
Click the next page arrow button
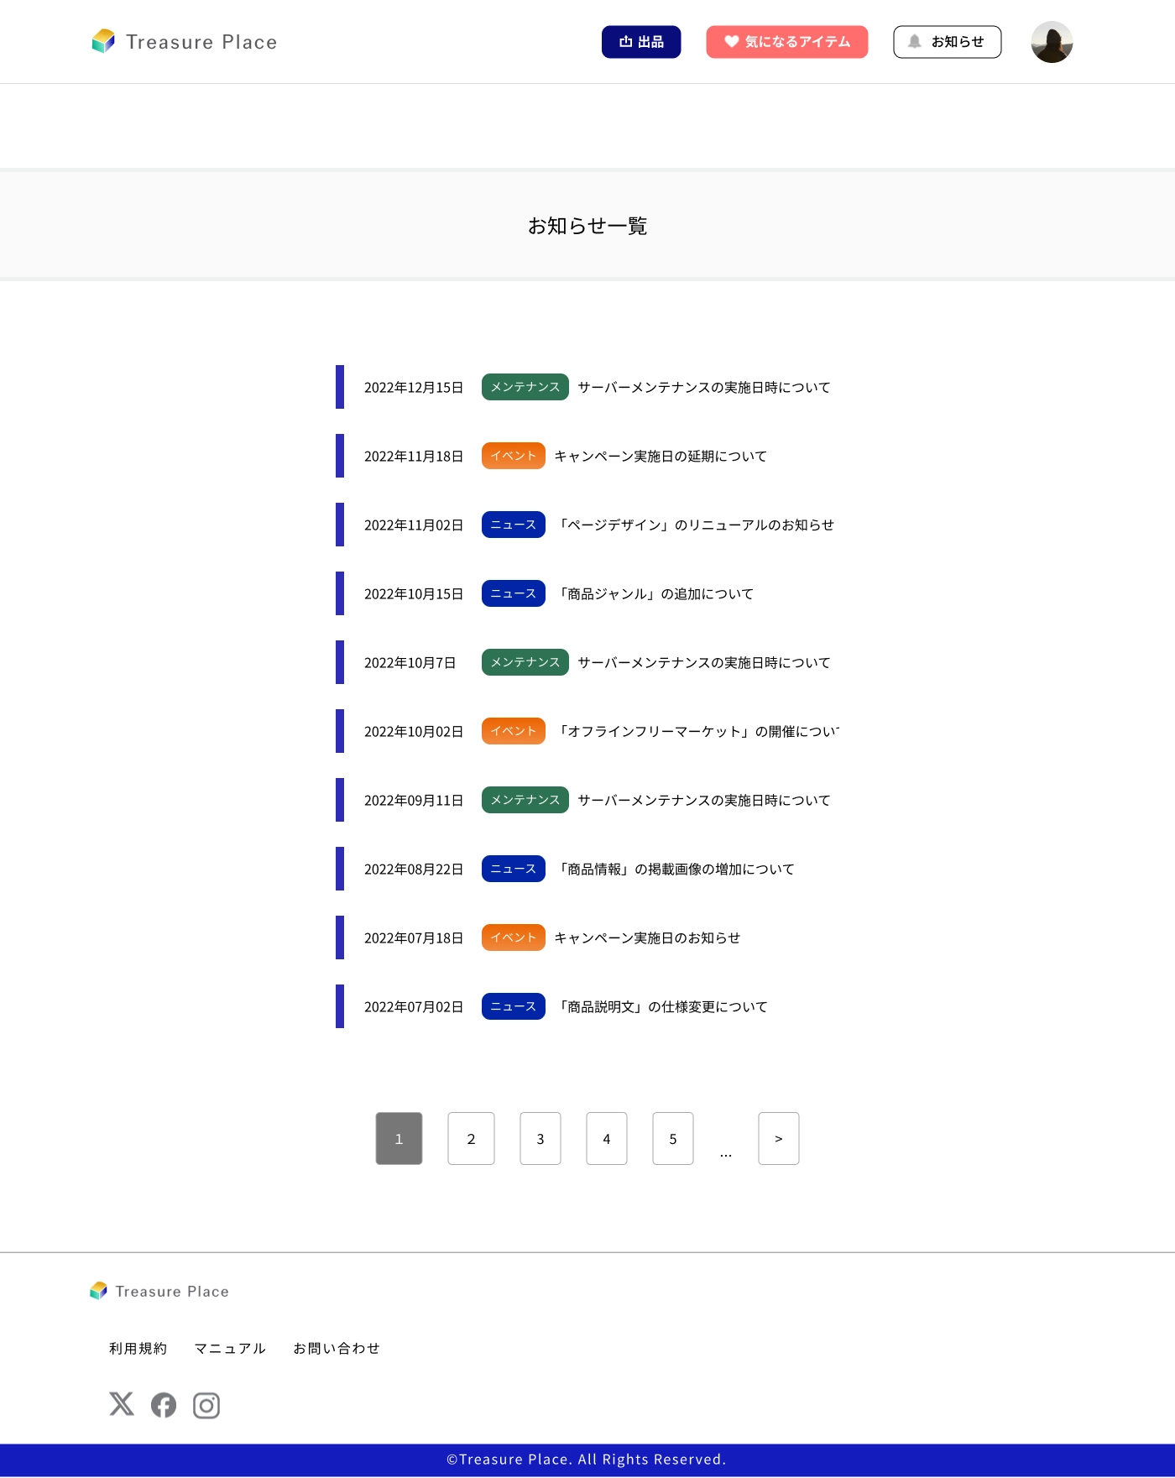click(x=779, y=1139)
